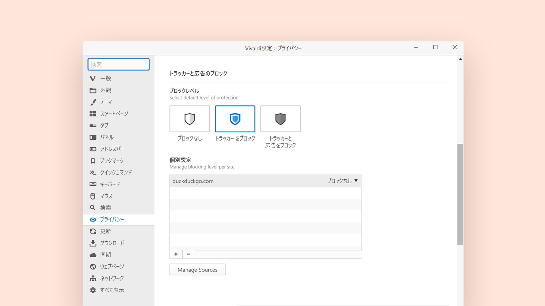Open the アドレスバー settings section
This screenshot has width=545, height=306.
[x=112, y=149]
